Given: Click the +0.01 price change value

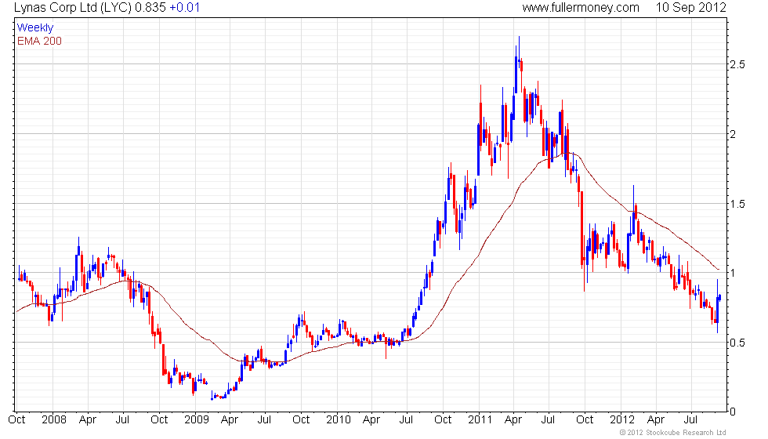Looking at the screenshot, I should tap(184, 7).
